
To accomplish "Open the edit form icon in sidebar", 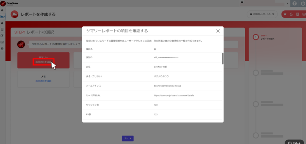I will tap(2, 36).
